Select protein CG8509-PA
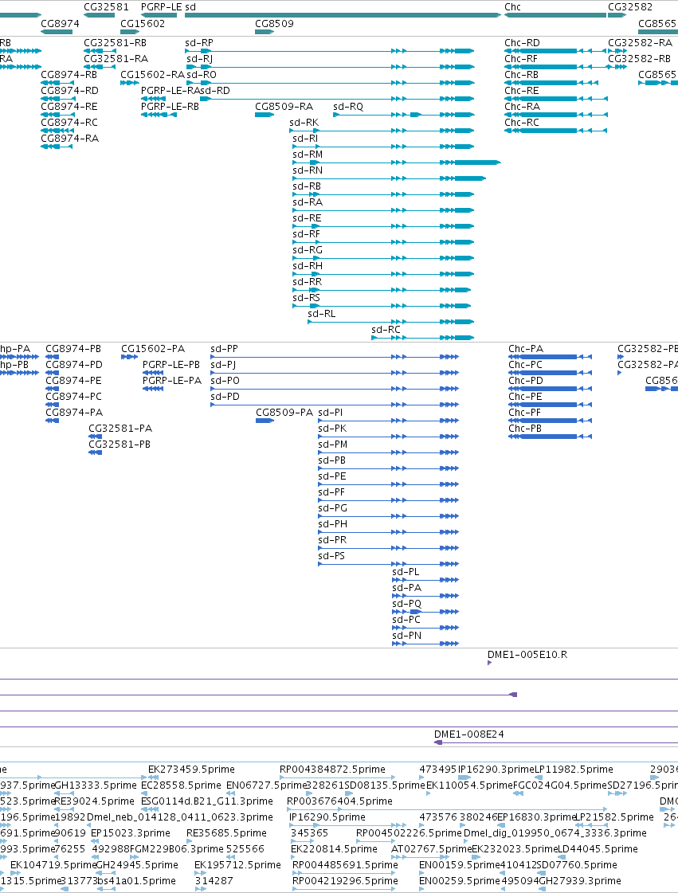 [x=265, y=421]
